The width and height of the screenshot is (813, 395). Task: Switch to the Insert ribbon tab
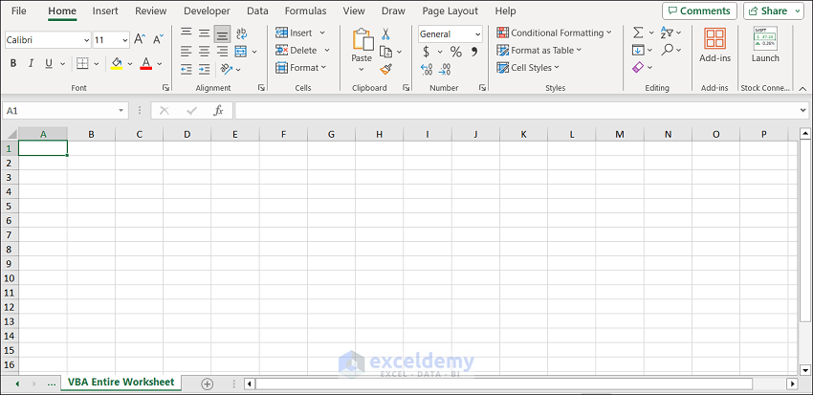click(x=105, y=11)
